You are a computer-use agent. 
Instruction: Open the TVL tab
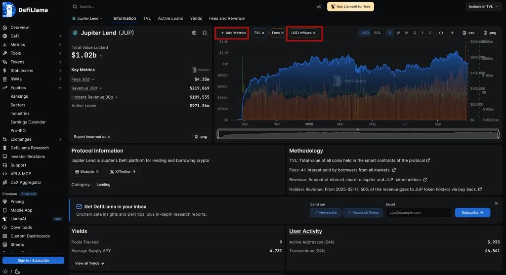tap(147, 18)
